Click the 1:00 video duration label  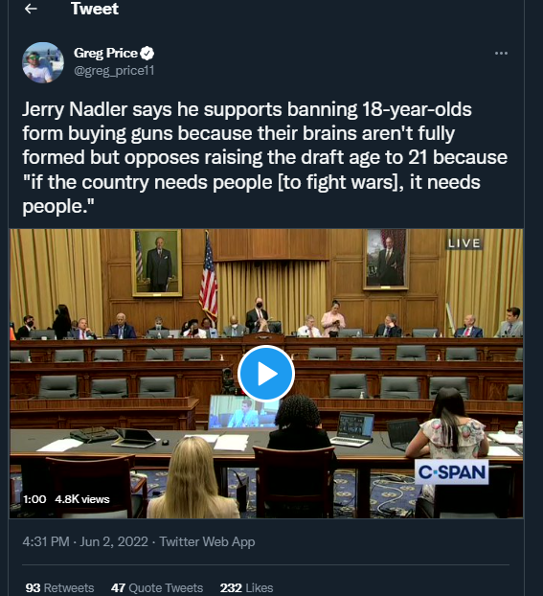34,499
